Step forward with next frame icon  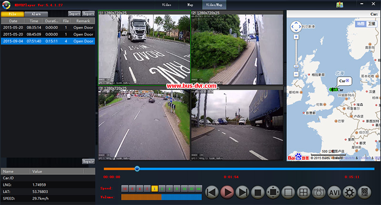(243, 192)
